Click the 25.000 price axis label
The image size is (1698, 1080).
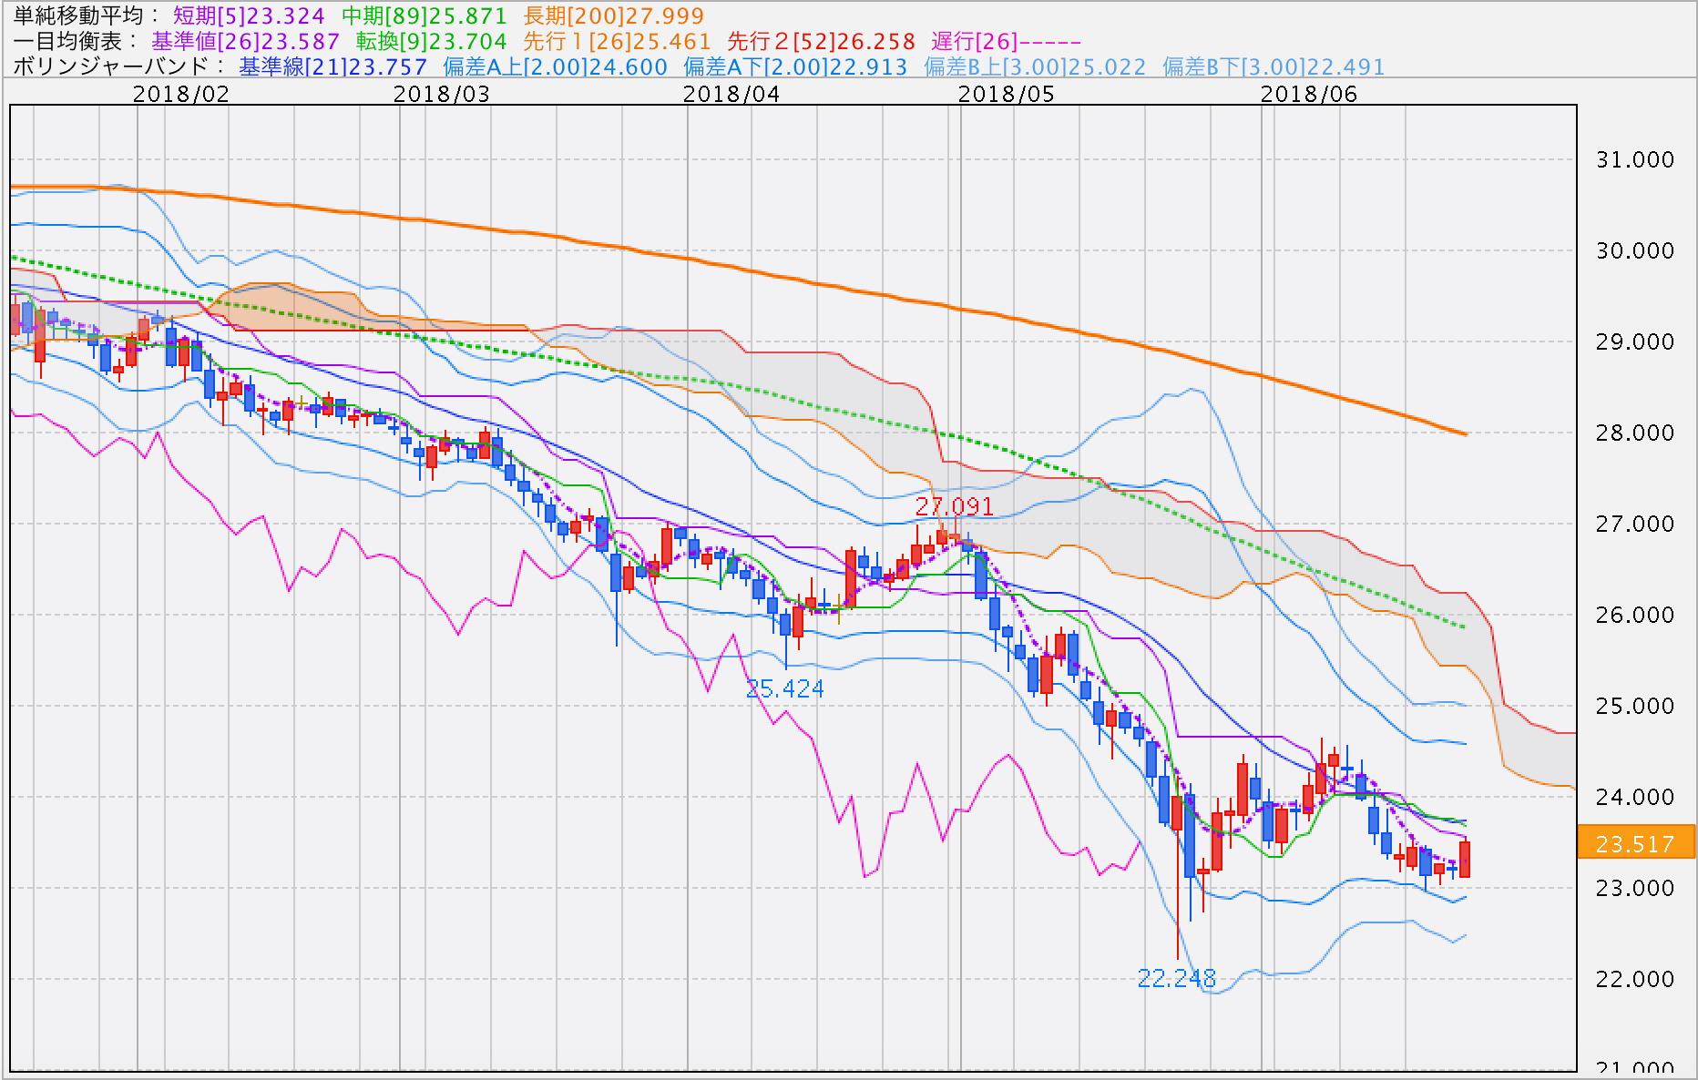[1635, 706]
